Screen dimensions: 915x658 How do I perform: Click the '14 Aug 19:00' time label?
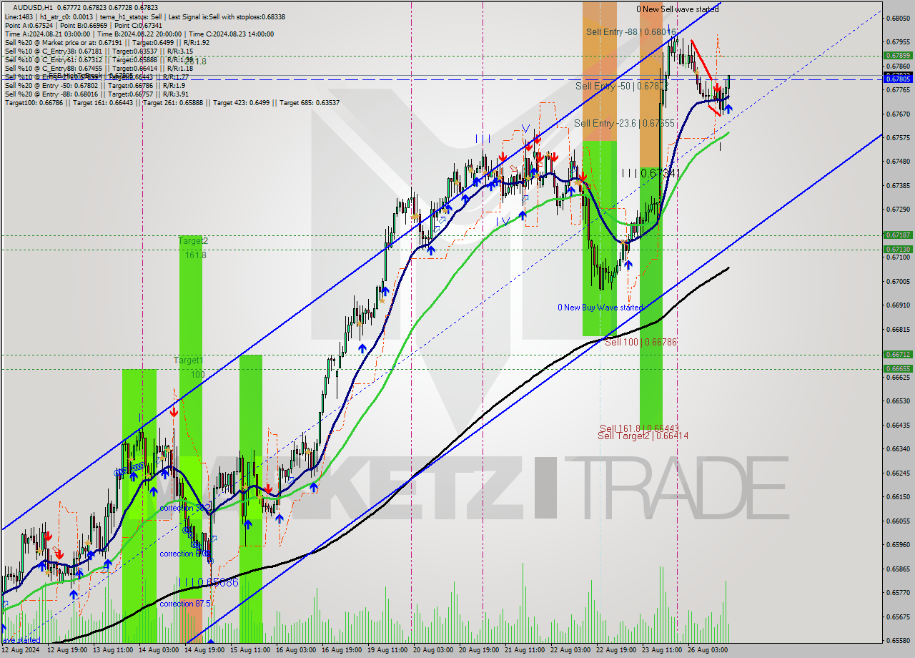[x=205, y=650]
